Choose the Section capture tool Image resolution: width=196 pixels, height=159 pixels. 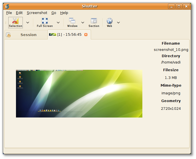coord(94,22)
